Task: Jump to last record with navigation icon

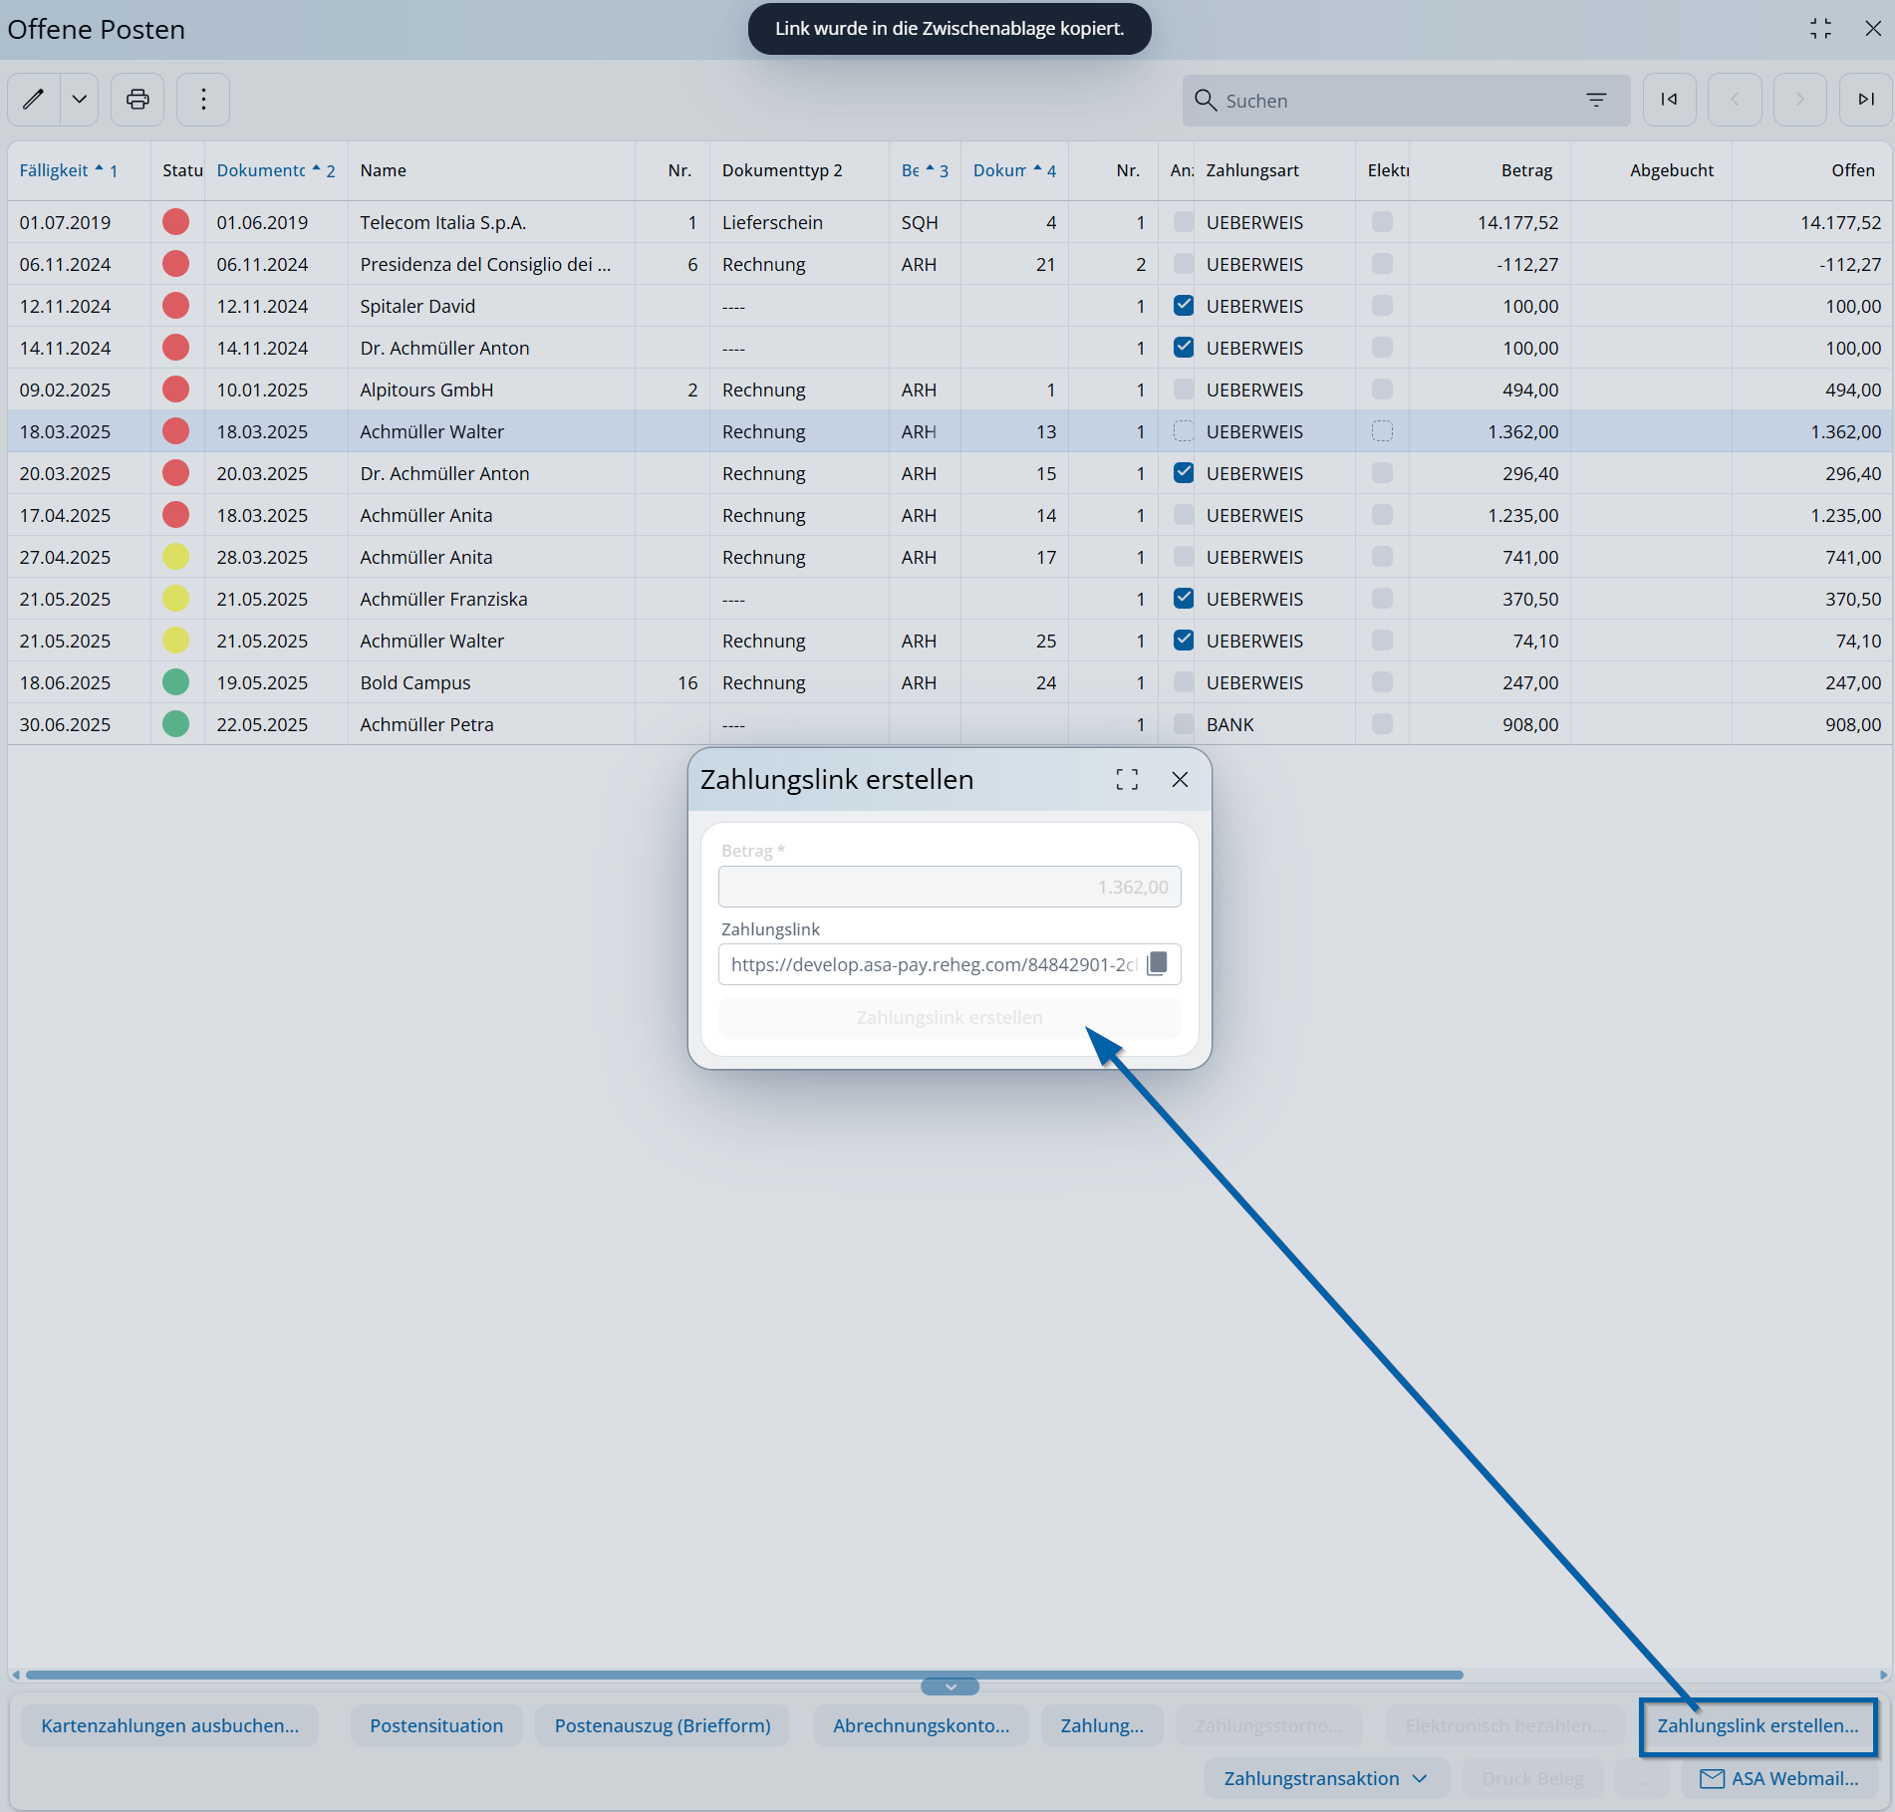Action: coord(1865,100)
